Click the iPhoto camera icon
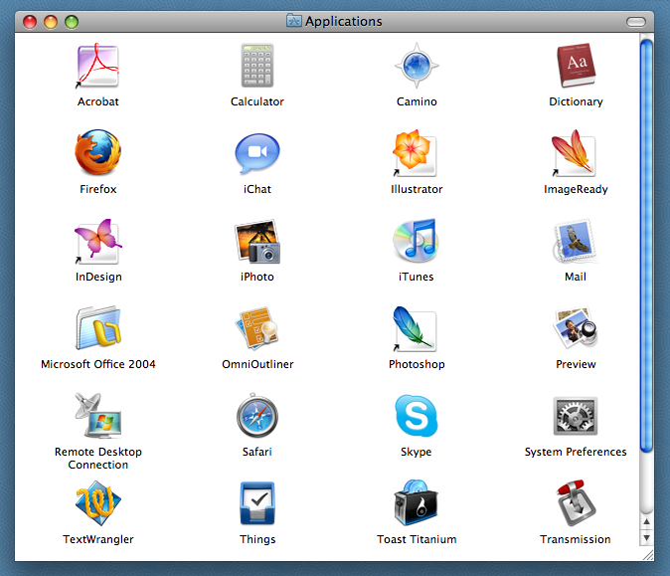This screenshot has height=576, width=670. (256, 242)
